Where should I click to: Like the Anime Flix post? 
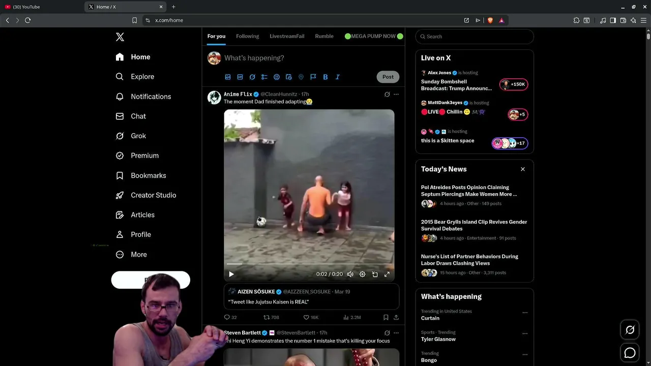pos(311,317)
